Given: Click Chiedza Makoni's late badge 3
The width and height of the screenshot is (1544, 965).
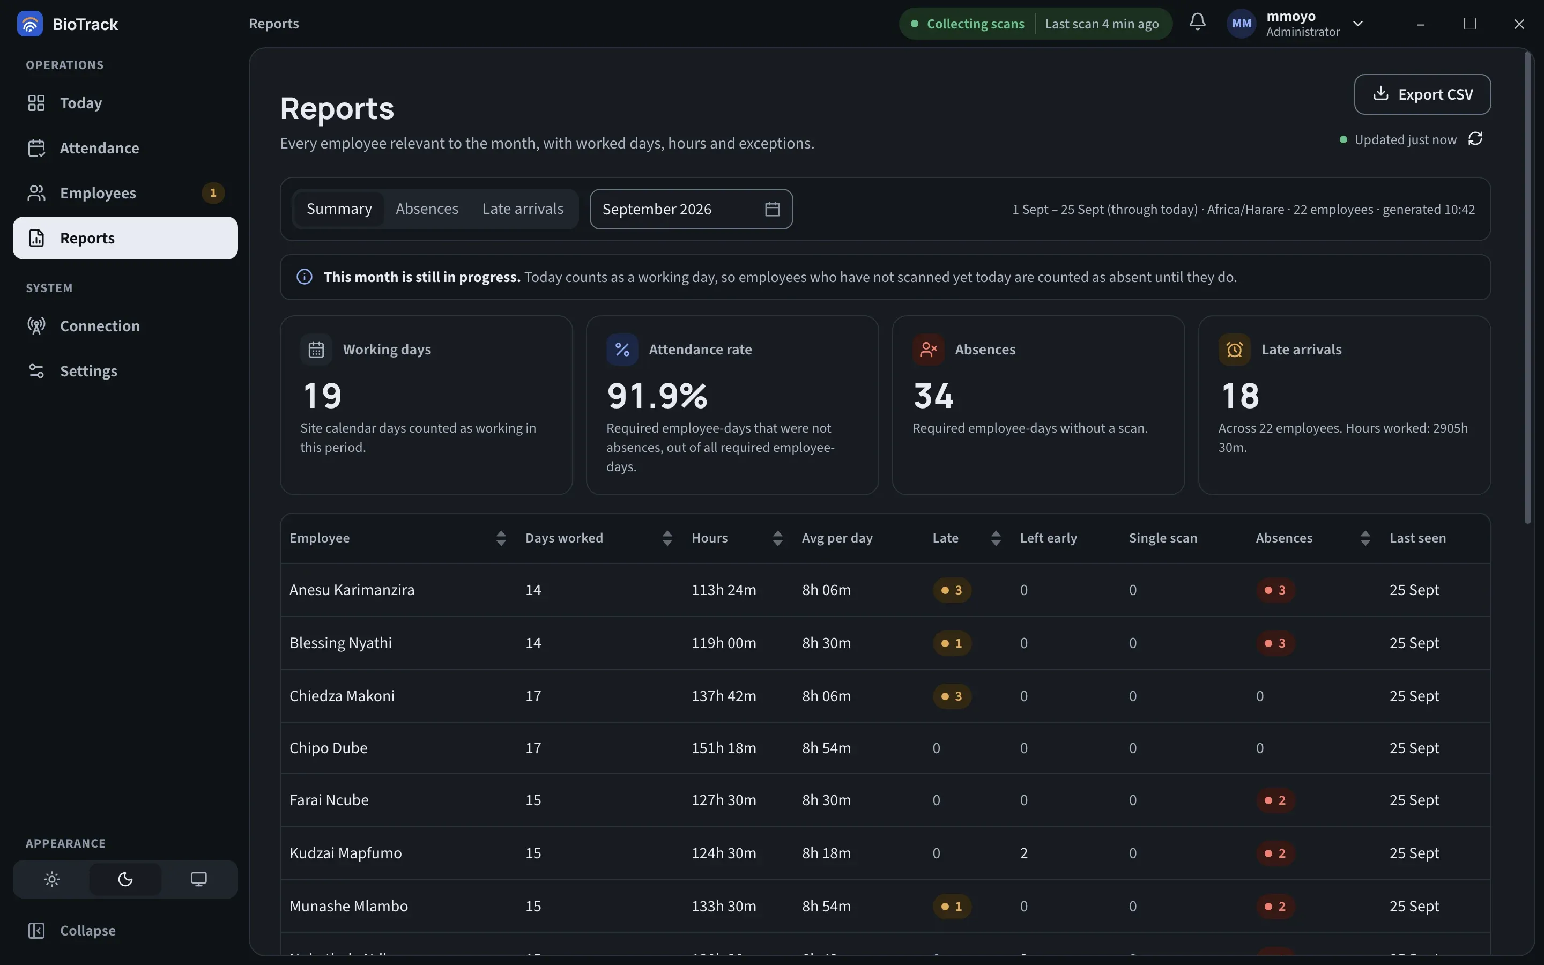Looking at the screenshot, I should [952, 696].
